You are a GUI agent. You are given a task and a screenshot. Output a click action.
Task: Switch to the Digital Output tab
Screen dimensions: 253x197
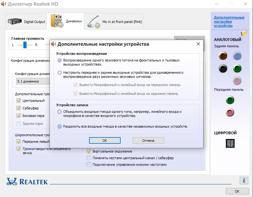click(26, 21)
